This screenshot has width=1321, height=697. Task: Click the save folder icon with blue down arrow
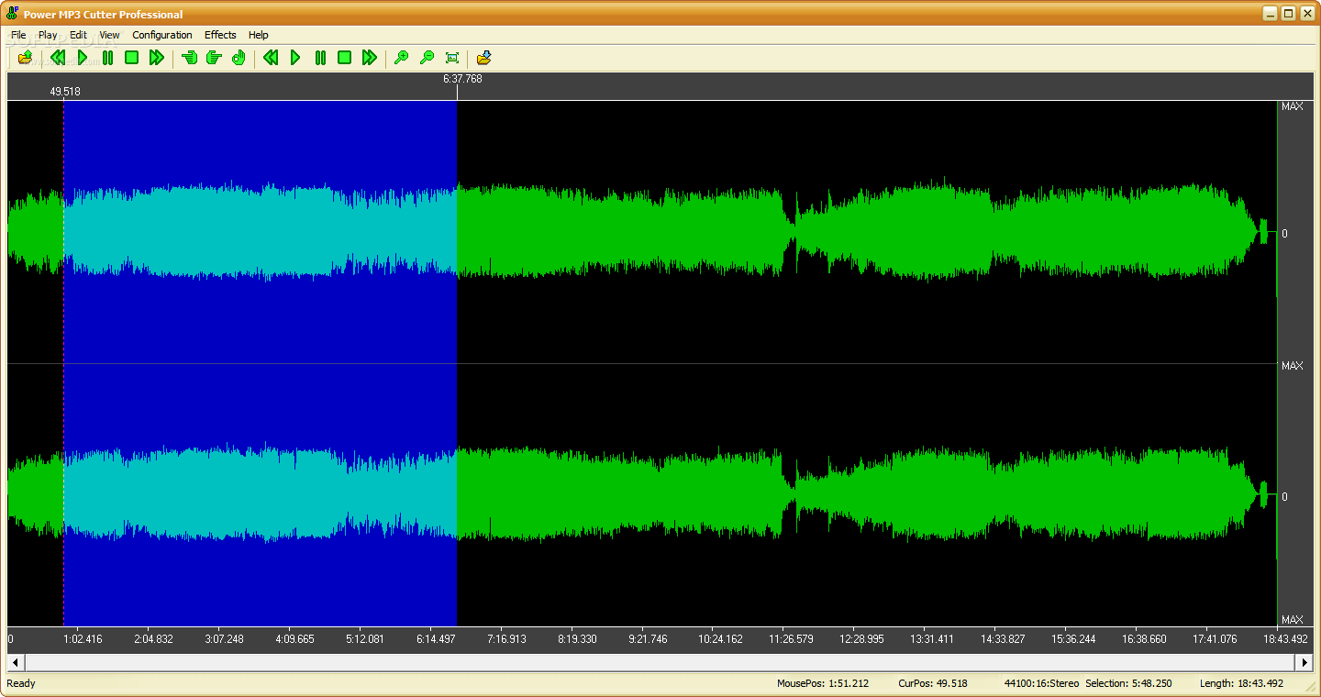tap(484, 58)
